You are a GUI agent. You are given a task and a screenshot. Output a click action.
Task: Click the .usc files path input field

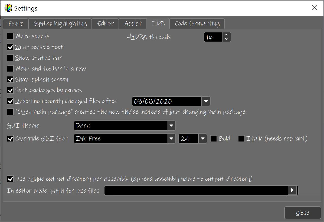(x=196, y=190)
